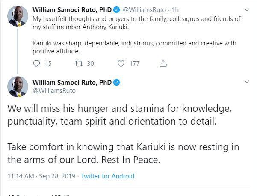Click @WilliamsRuto handle under second tweet name
The image size is (257, 196).
54,90
